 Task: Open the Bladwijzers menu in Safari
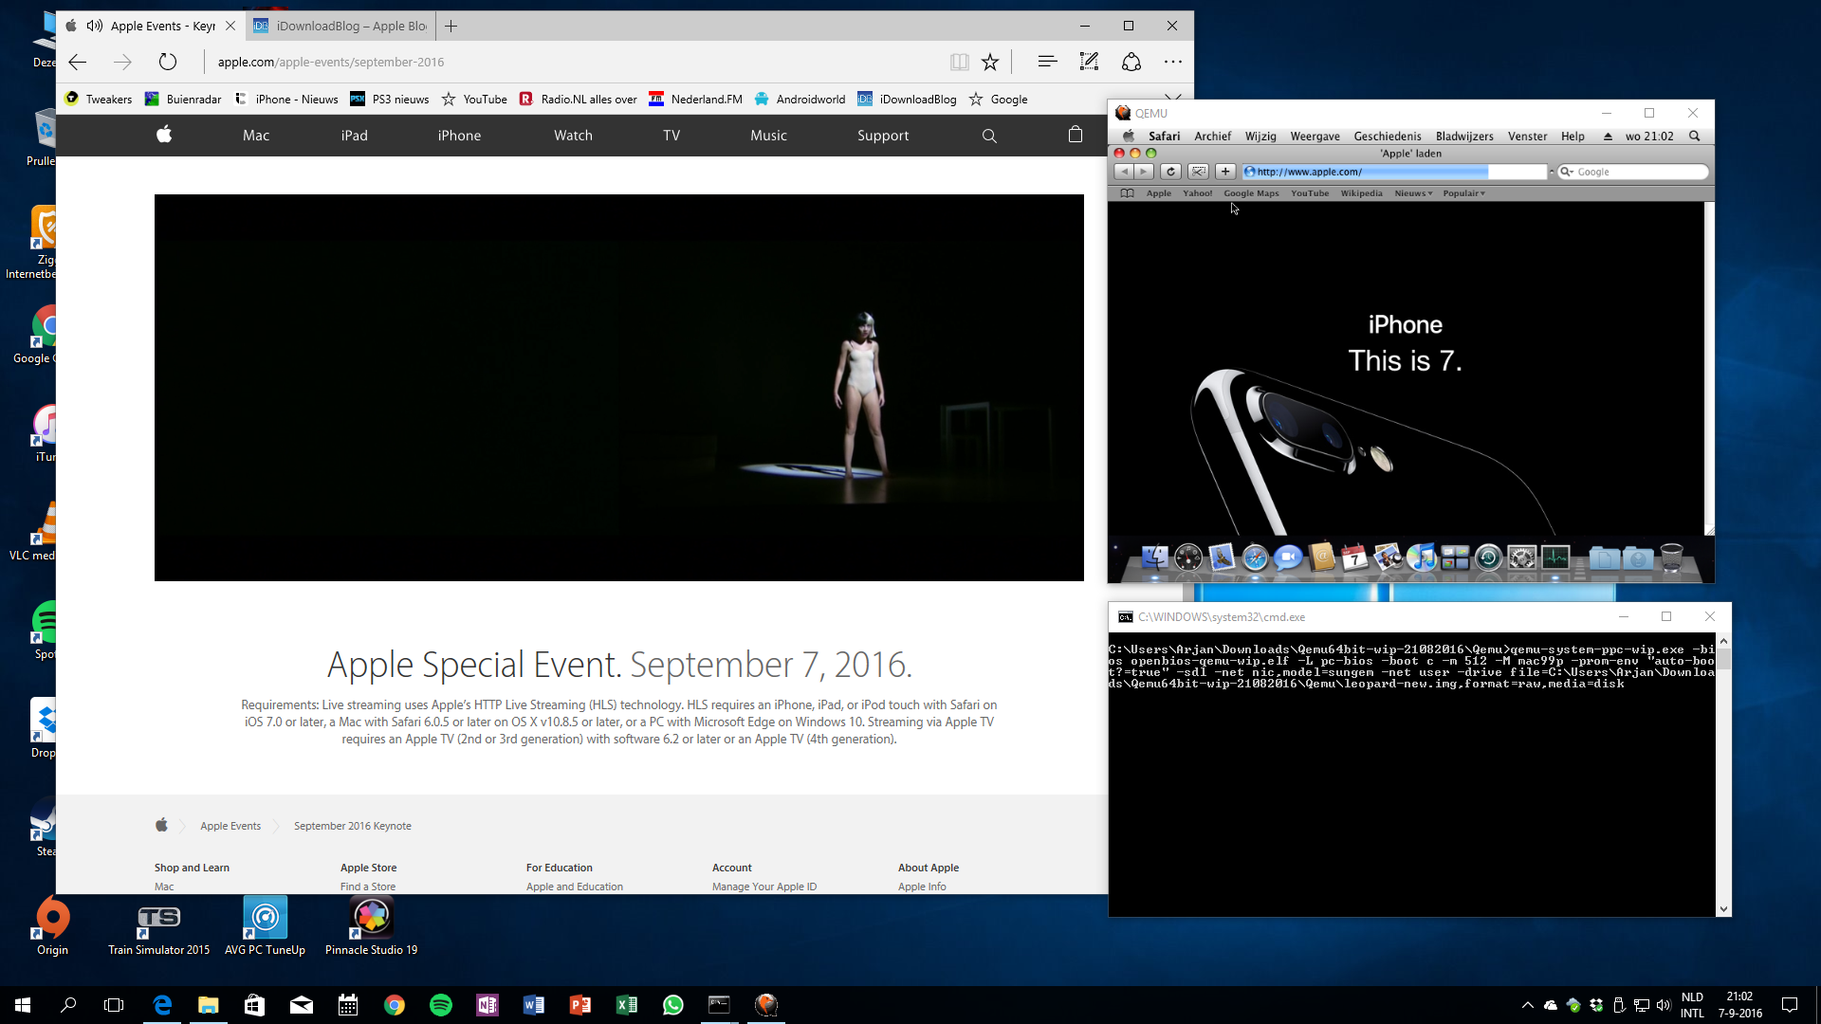[x=1464, y=137]
